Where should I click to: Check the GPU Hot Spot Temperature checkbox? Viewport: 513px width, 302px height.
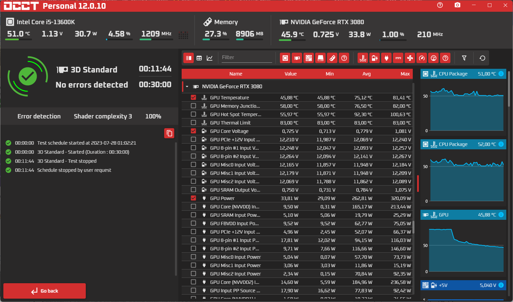pyautogui.click(x=193, y=114)
